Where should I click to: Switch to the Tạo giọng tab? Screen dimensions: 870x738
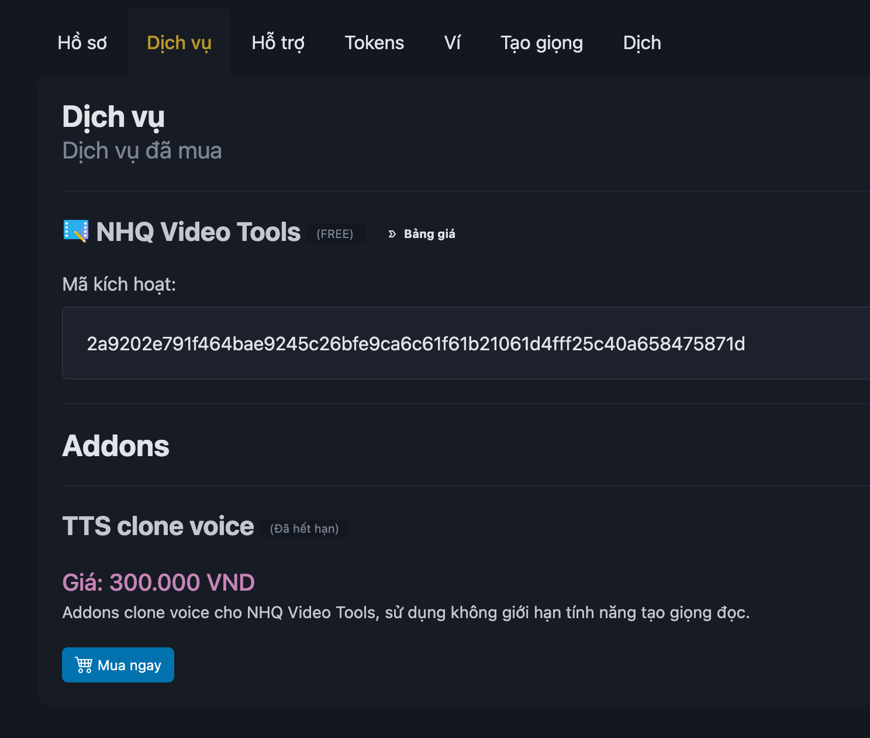(541, 43)
